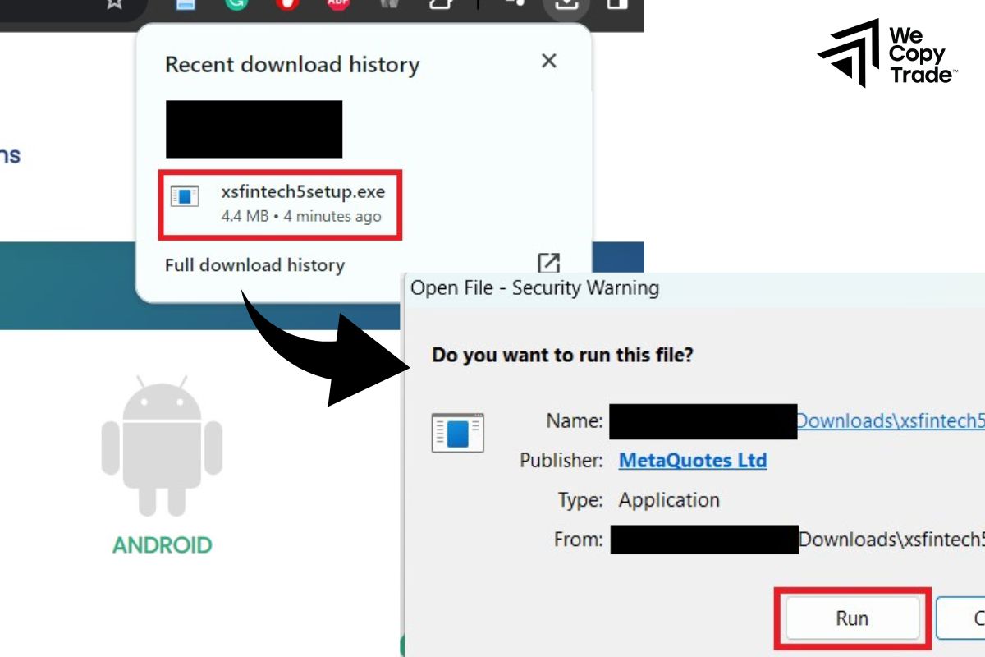Open the Grammarly extension icon
985x657 pixels.
click(236, 3)
